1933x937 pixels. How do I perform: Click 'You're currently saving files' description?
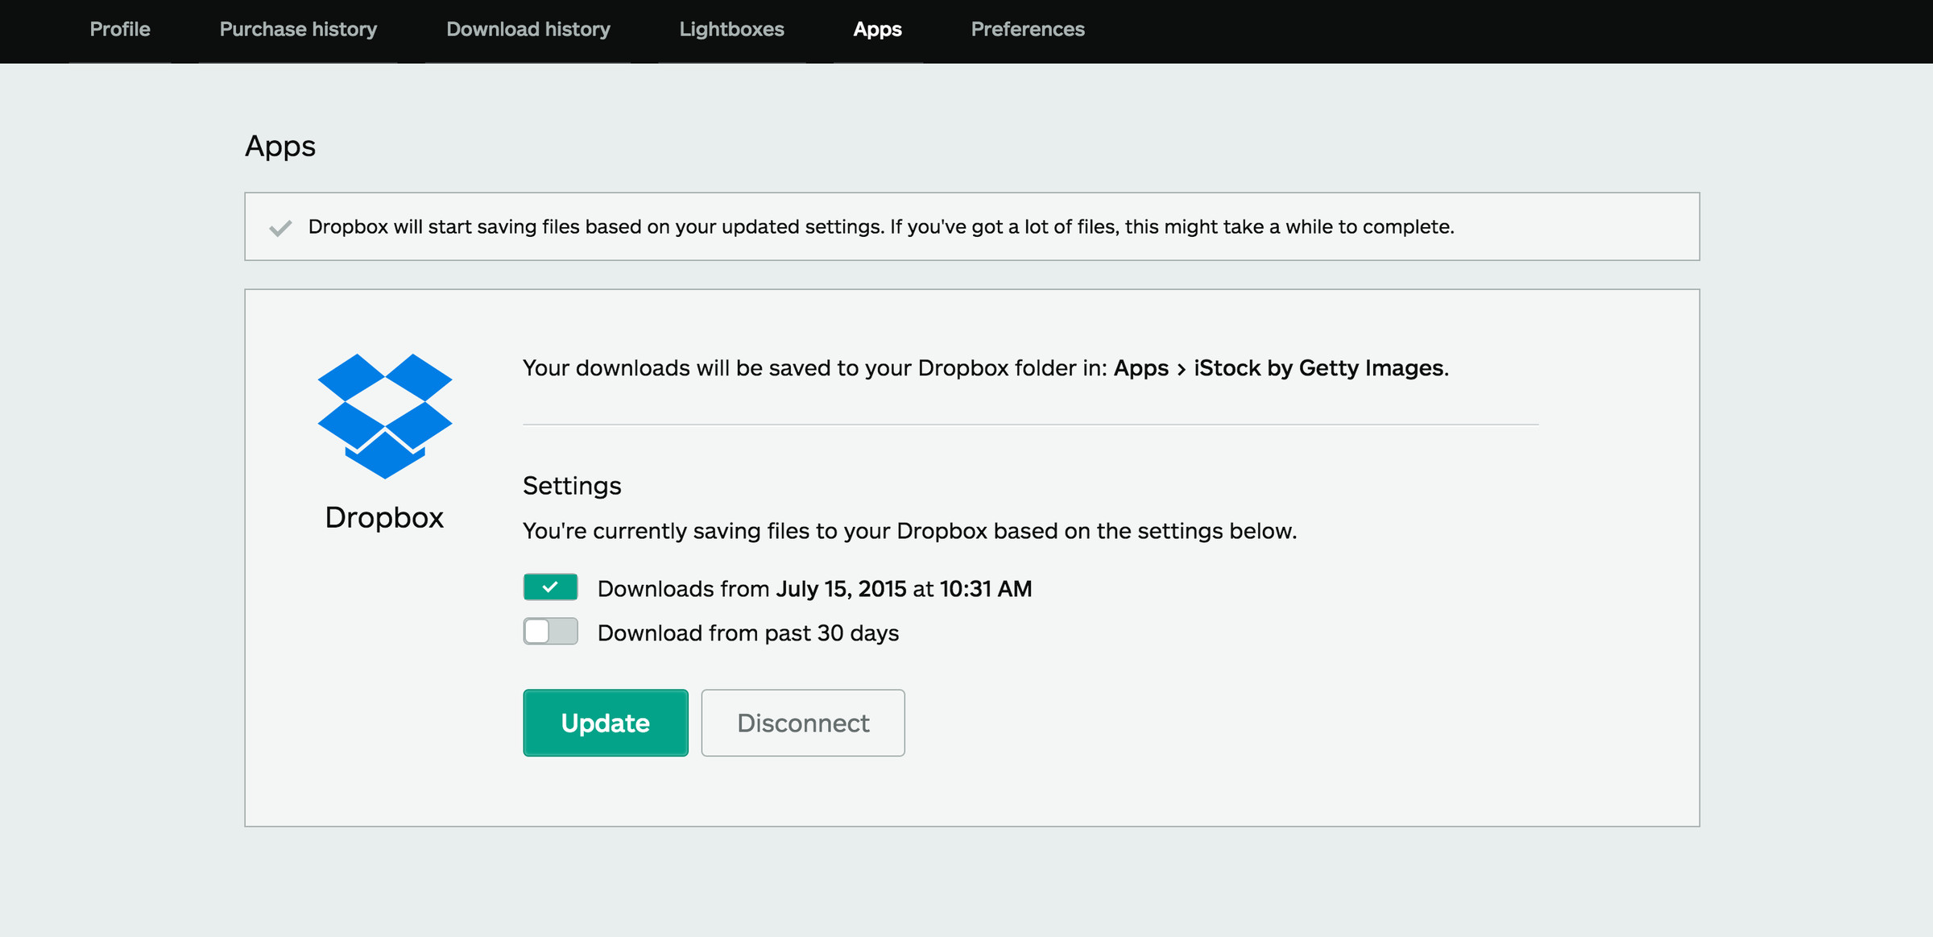[909, 531]
